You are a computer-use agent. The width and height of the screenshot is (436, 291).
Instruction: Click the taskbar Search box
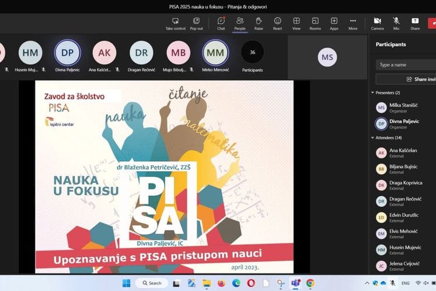152,283
